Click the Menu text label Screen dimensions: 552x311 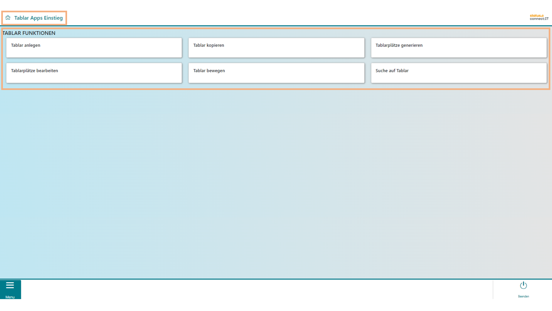pos(10,297)
